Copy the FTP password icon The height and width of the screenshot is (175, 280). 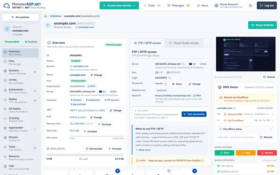tap(166, 84)
